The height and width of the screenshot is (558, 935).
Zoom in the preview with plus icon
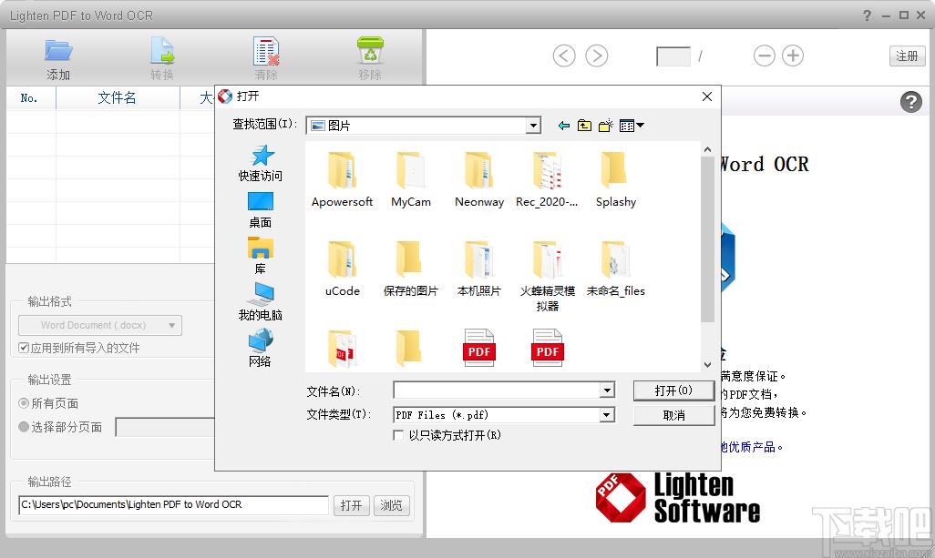click(x=793, y=56)
